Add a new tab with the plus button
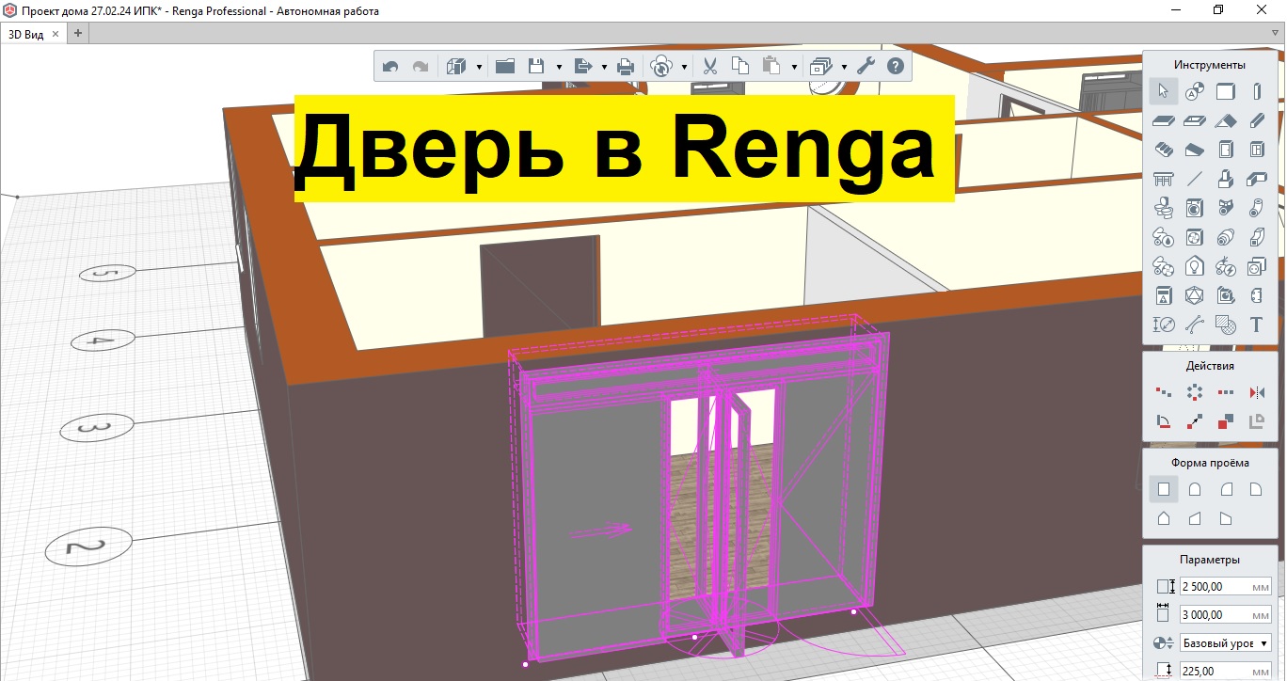1287x681 pixels. (x=78, y=33)
